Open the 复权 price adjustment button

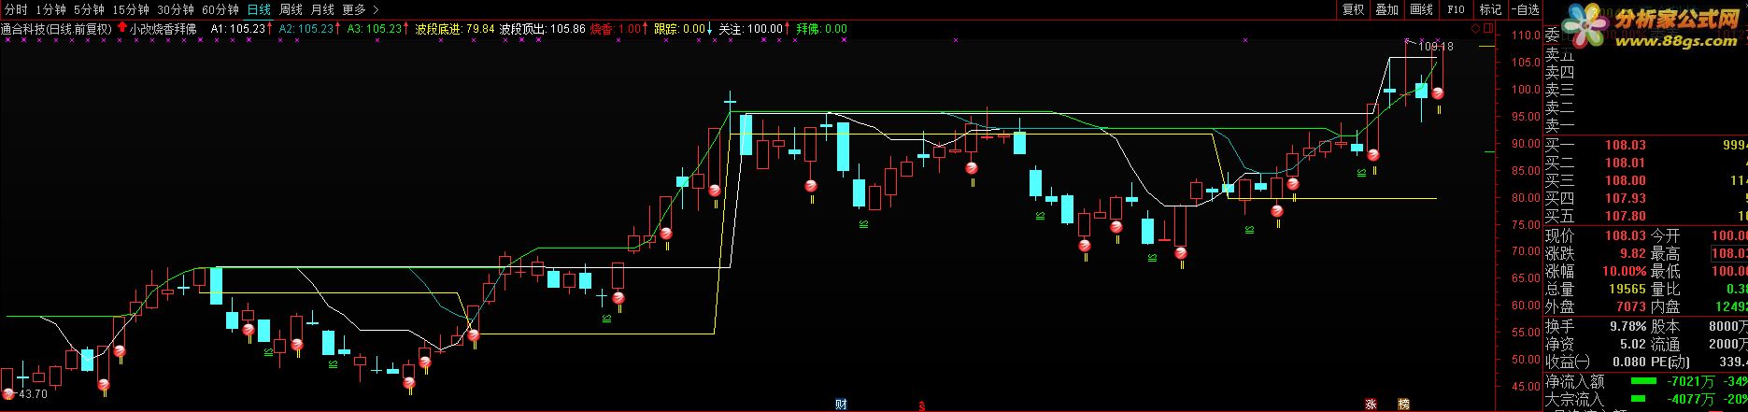click(1353, 9)
